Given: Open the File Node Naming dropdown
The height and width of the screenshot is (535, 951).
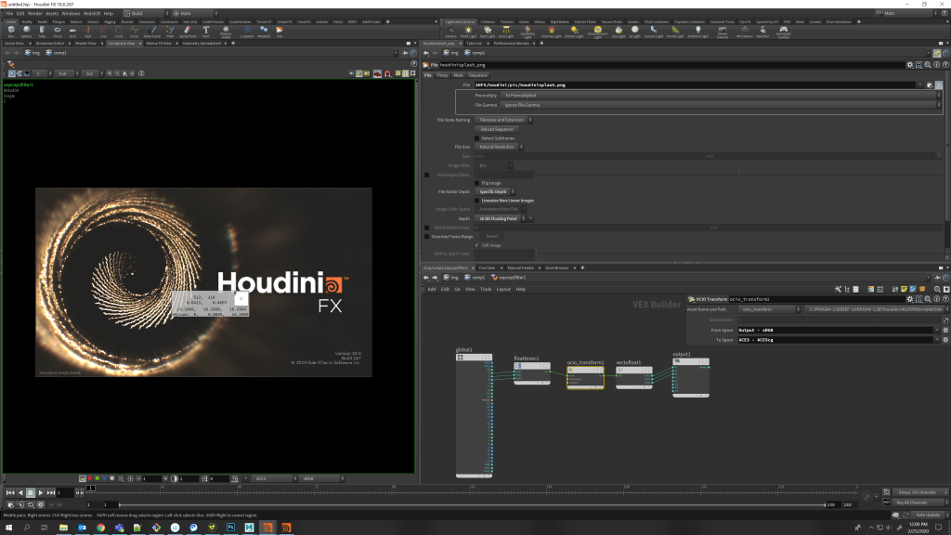Looking at the screenshot, I should [x=504, y=120].
